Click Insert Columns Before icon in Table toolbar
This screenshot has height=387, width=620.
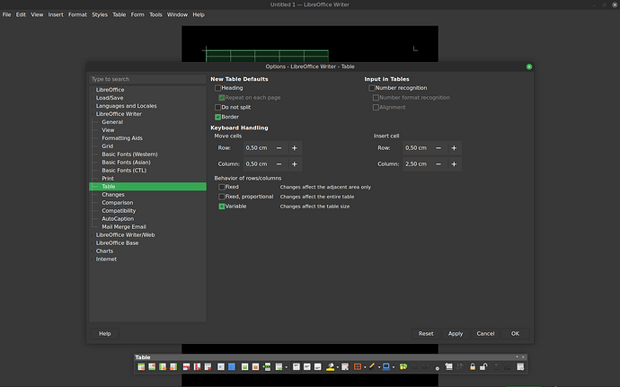coord(163,367)
